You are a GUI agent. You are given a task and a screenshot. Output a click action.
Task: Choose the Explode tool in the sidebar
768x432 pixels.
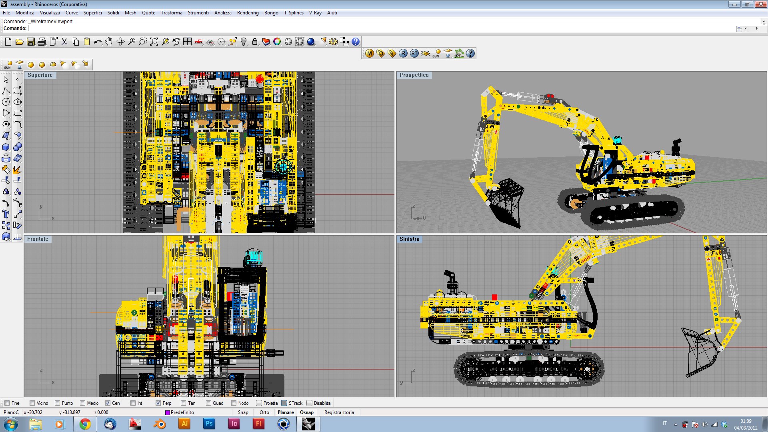pyautogui.click(x=17, y=170)
